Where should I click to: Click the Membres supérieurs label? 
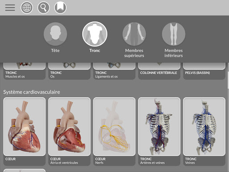pyautogui.click(x=134, y=53)
